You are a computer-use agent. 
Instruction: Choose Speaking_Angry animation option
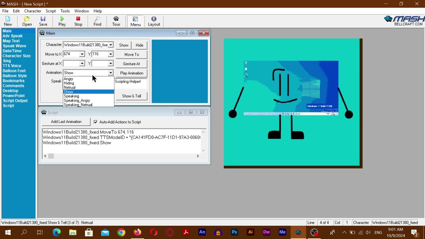[88, 100]
